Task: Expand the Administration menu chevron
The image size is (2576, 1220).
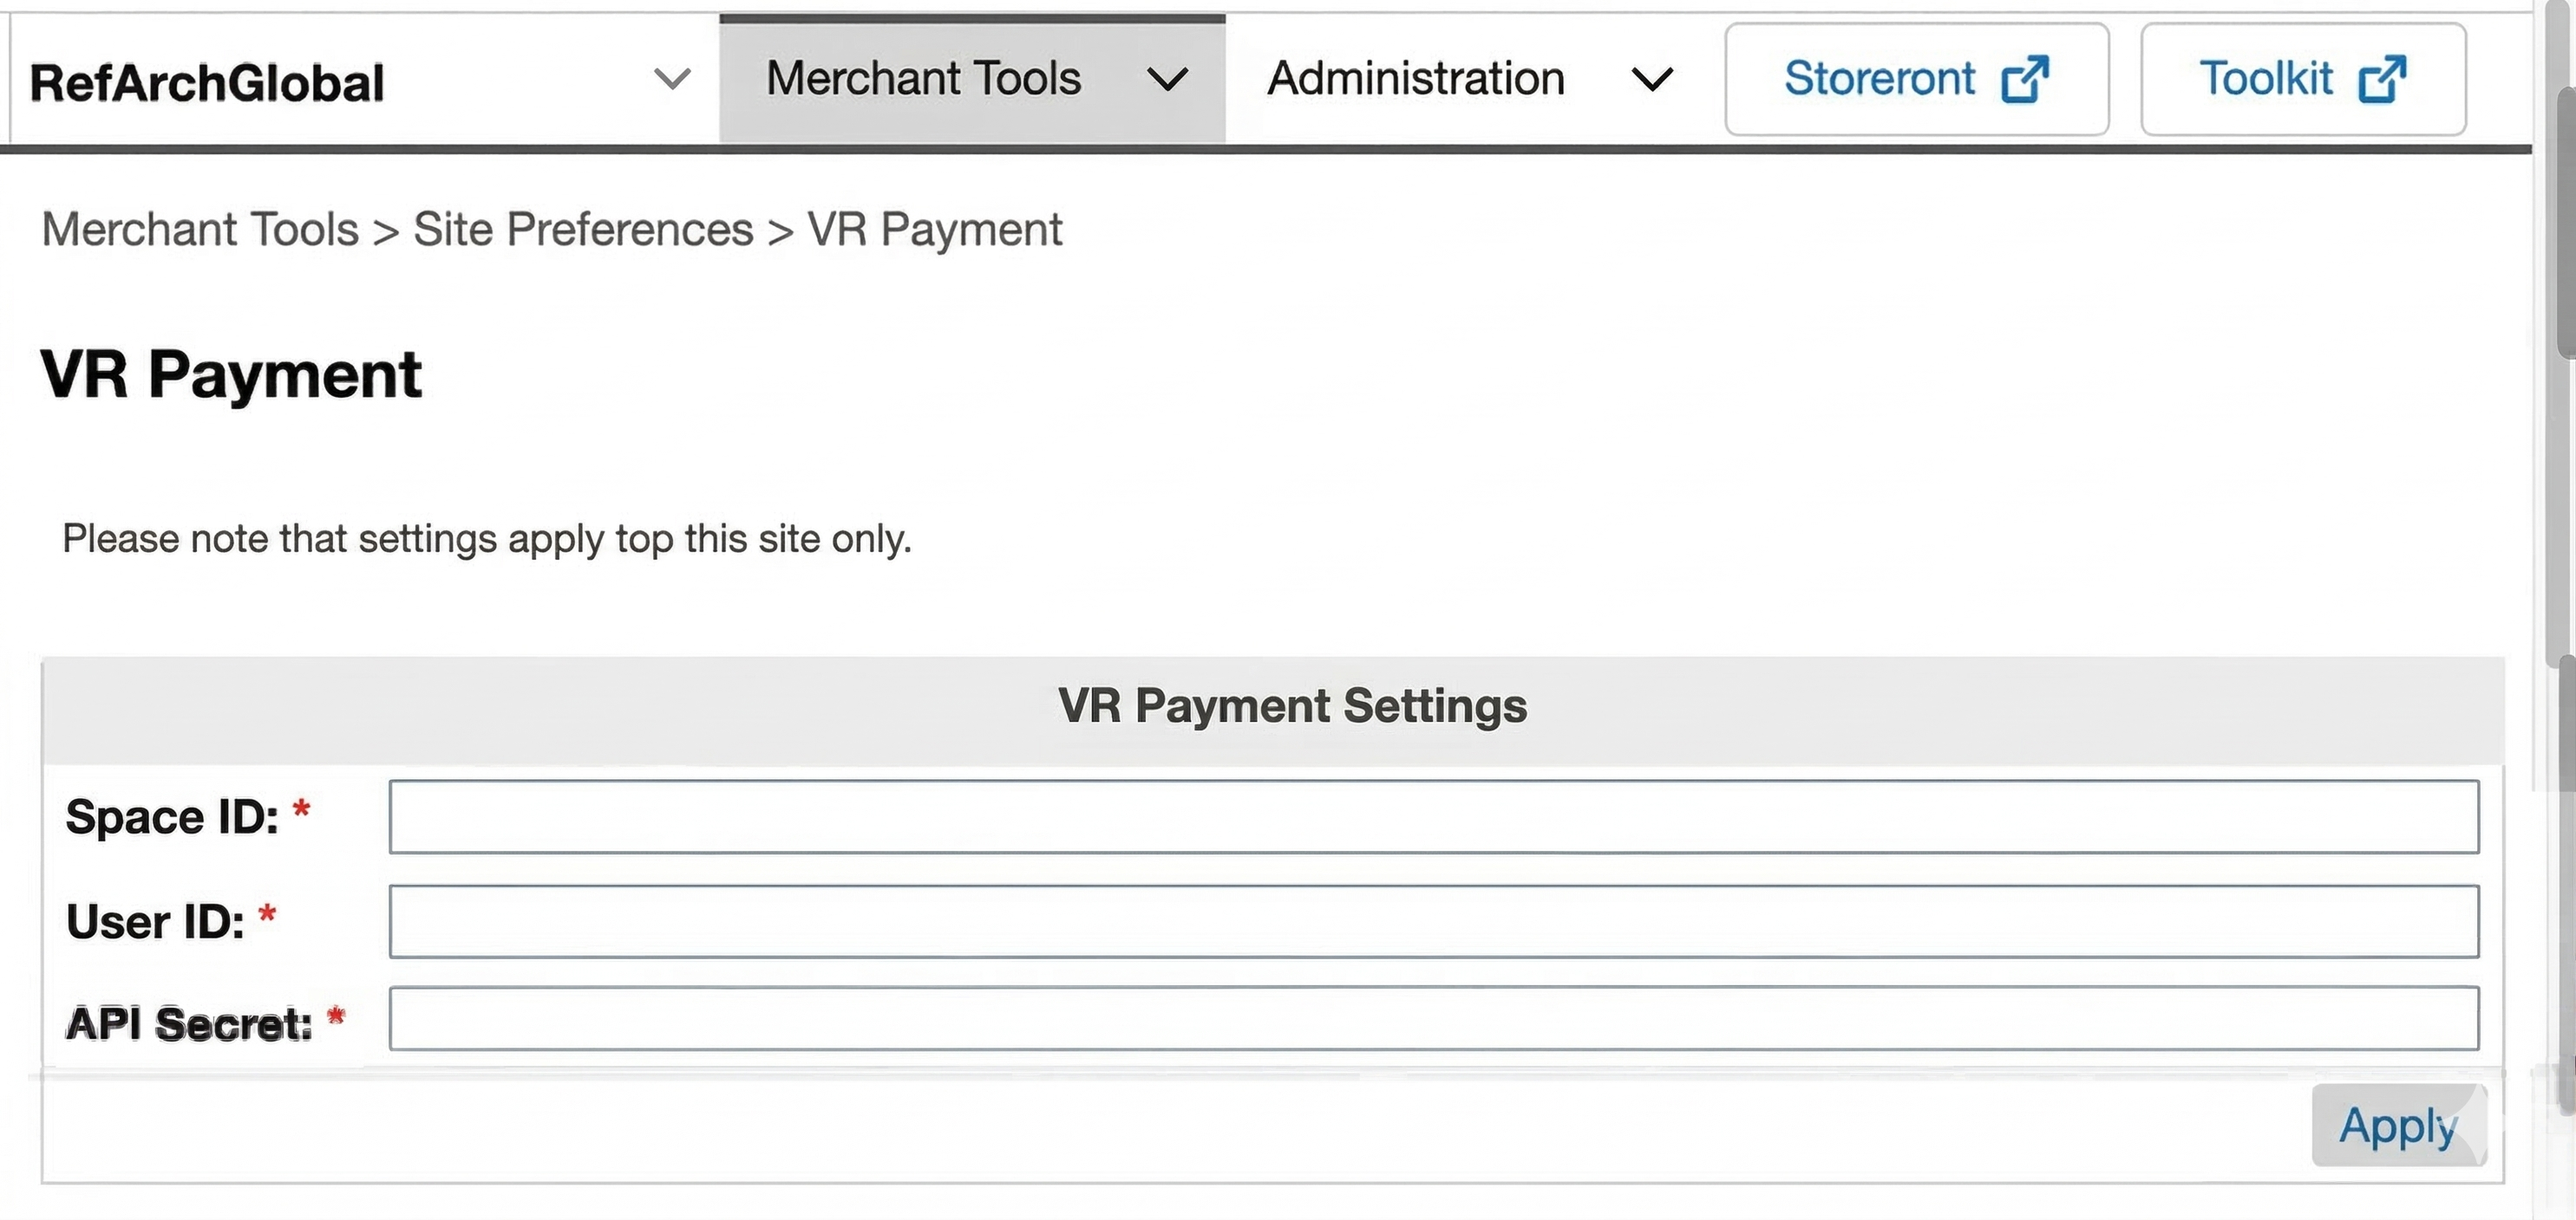Action: [x=1652, y=79]
